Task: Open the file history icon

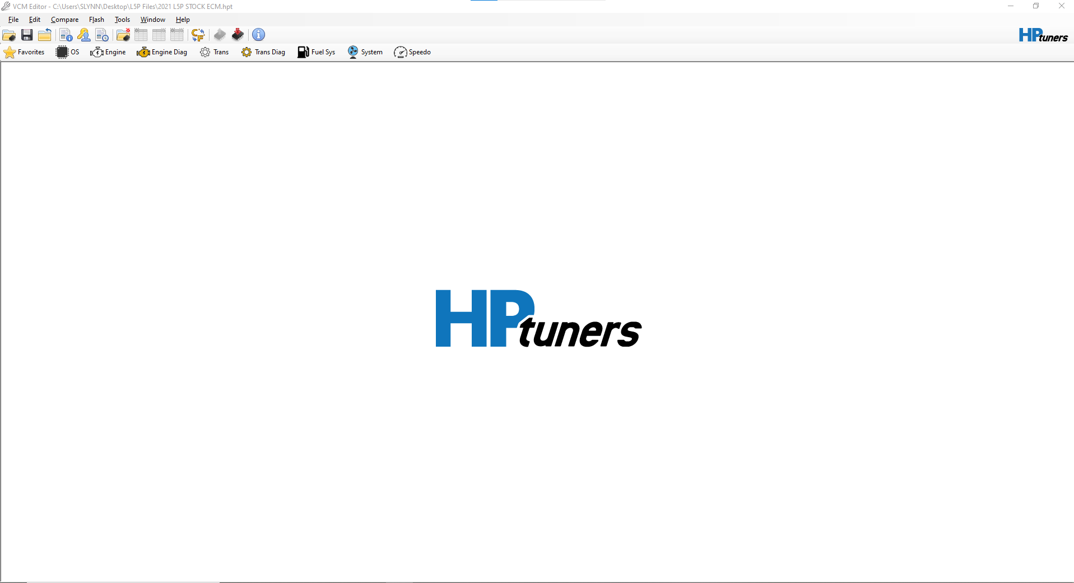Action: (102, 35)
